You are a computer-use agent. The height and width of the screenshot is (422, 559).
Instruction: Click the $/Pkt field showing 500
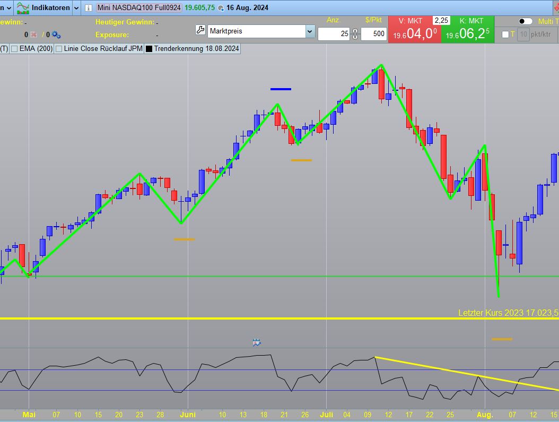point(373,34)
